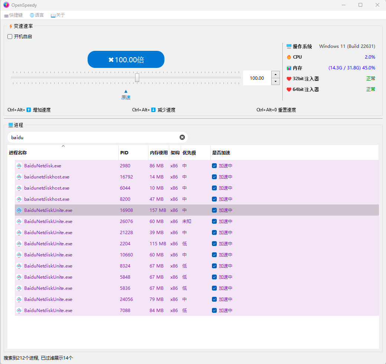Click the lightning icon beside 变速速率
The width and height of the screenshot is (386, 364).
coord(10,26)
